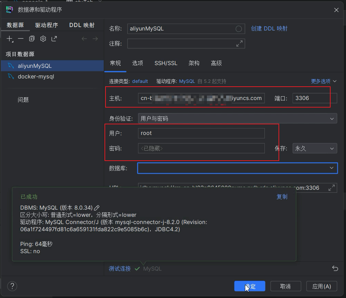Select docker-mysql data source in list
The height and width of the screenshot is (298, 346).
[52, 76]
